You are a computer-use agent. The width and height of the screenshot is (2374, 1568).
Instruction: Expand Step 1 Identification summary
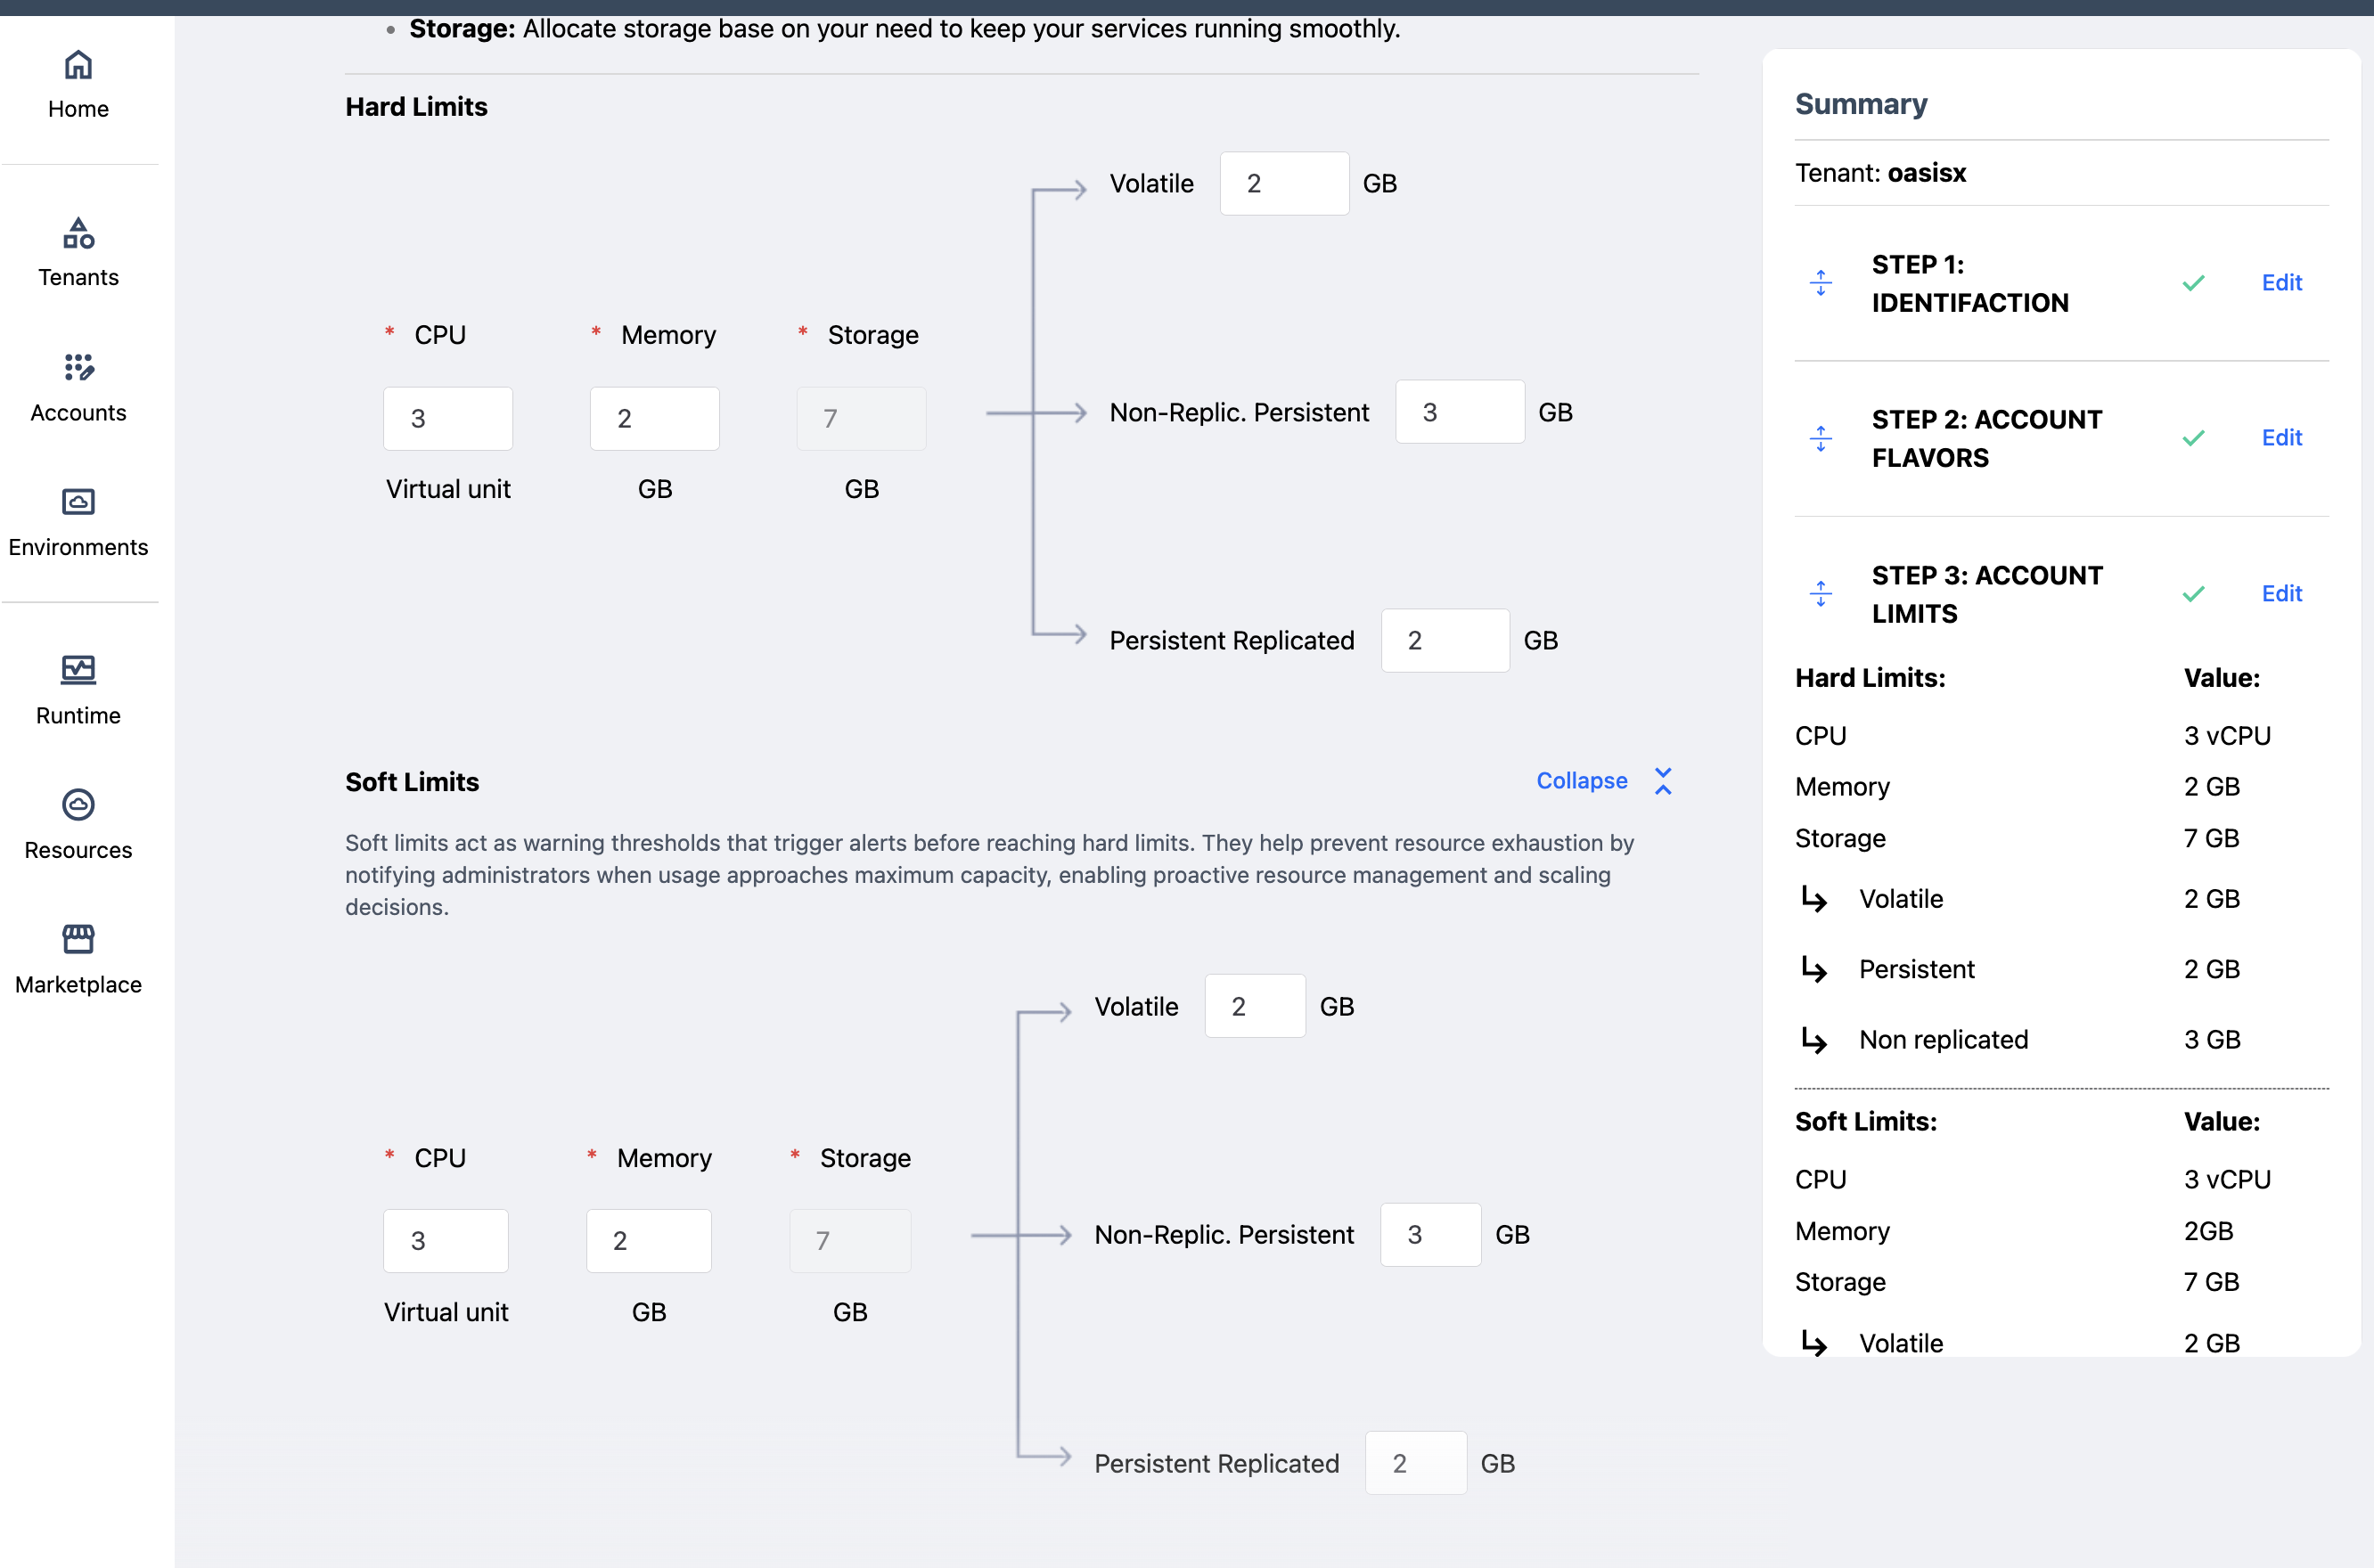click(x=1821, y=283)
